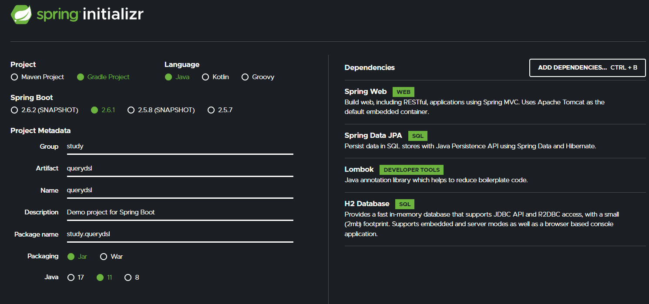Edit the Package name field
The width and height of the screenshot is (649, 304).
pyautogui.click(x=180, y=234)
